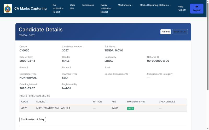The width and height of the screenshot is (209, 130).
Task: Click date of birth 2009-03-14
Action: coord(27,61)
